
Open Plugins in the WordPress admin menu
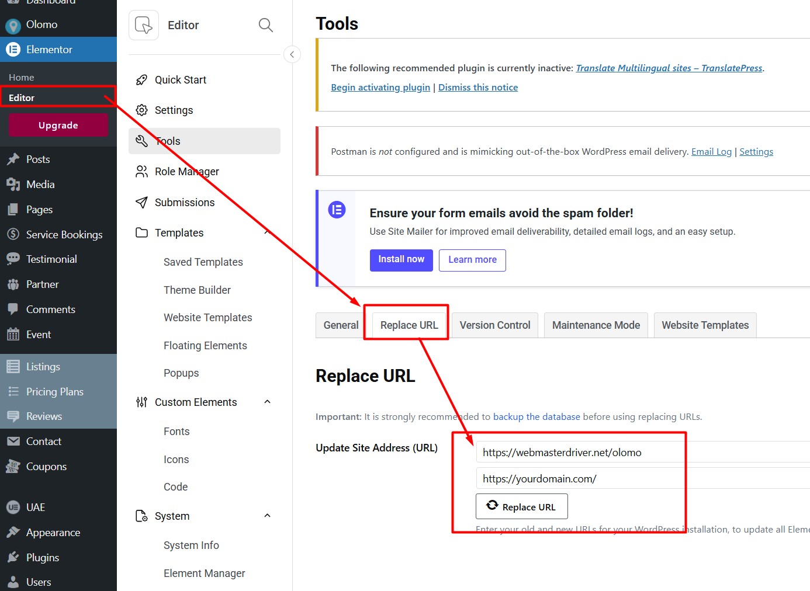click(x=43, y=558)
